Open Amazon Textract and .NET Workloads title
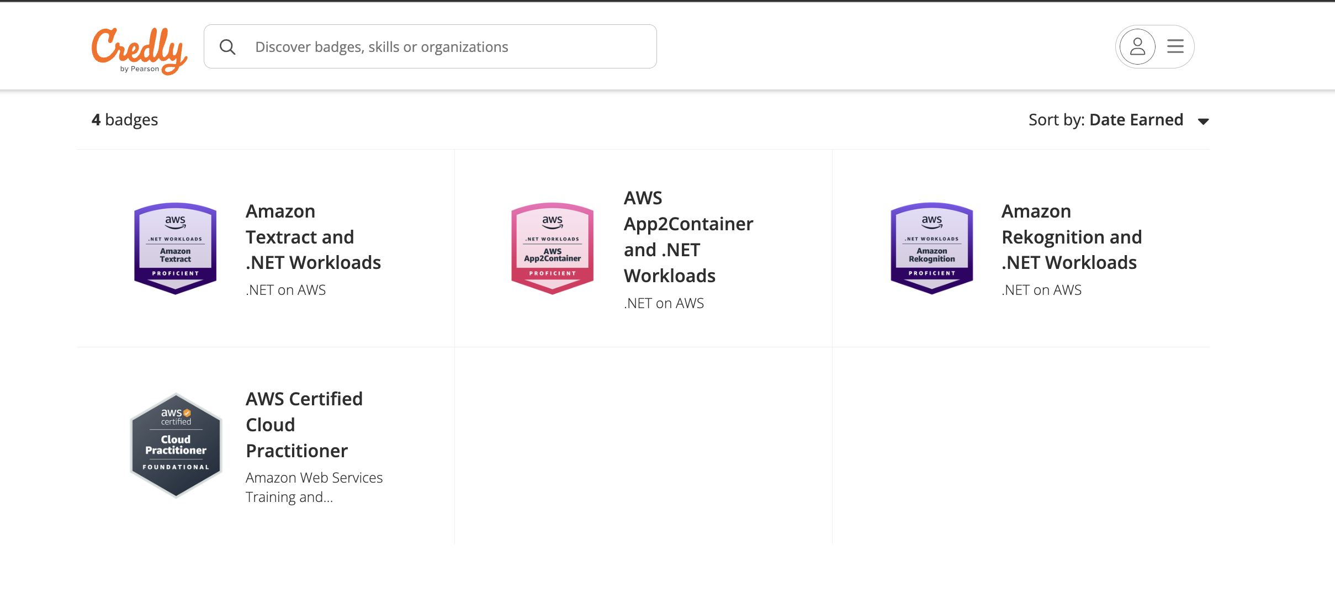This screenshot has height=603, width=1335. [314, 237]
